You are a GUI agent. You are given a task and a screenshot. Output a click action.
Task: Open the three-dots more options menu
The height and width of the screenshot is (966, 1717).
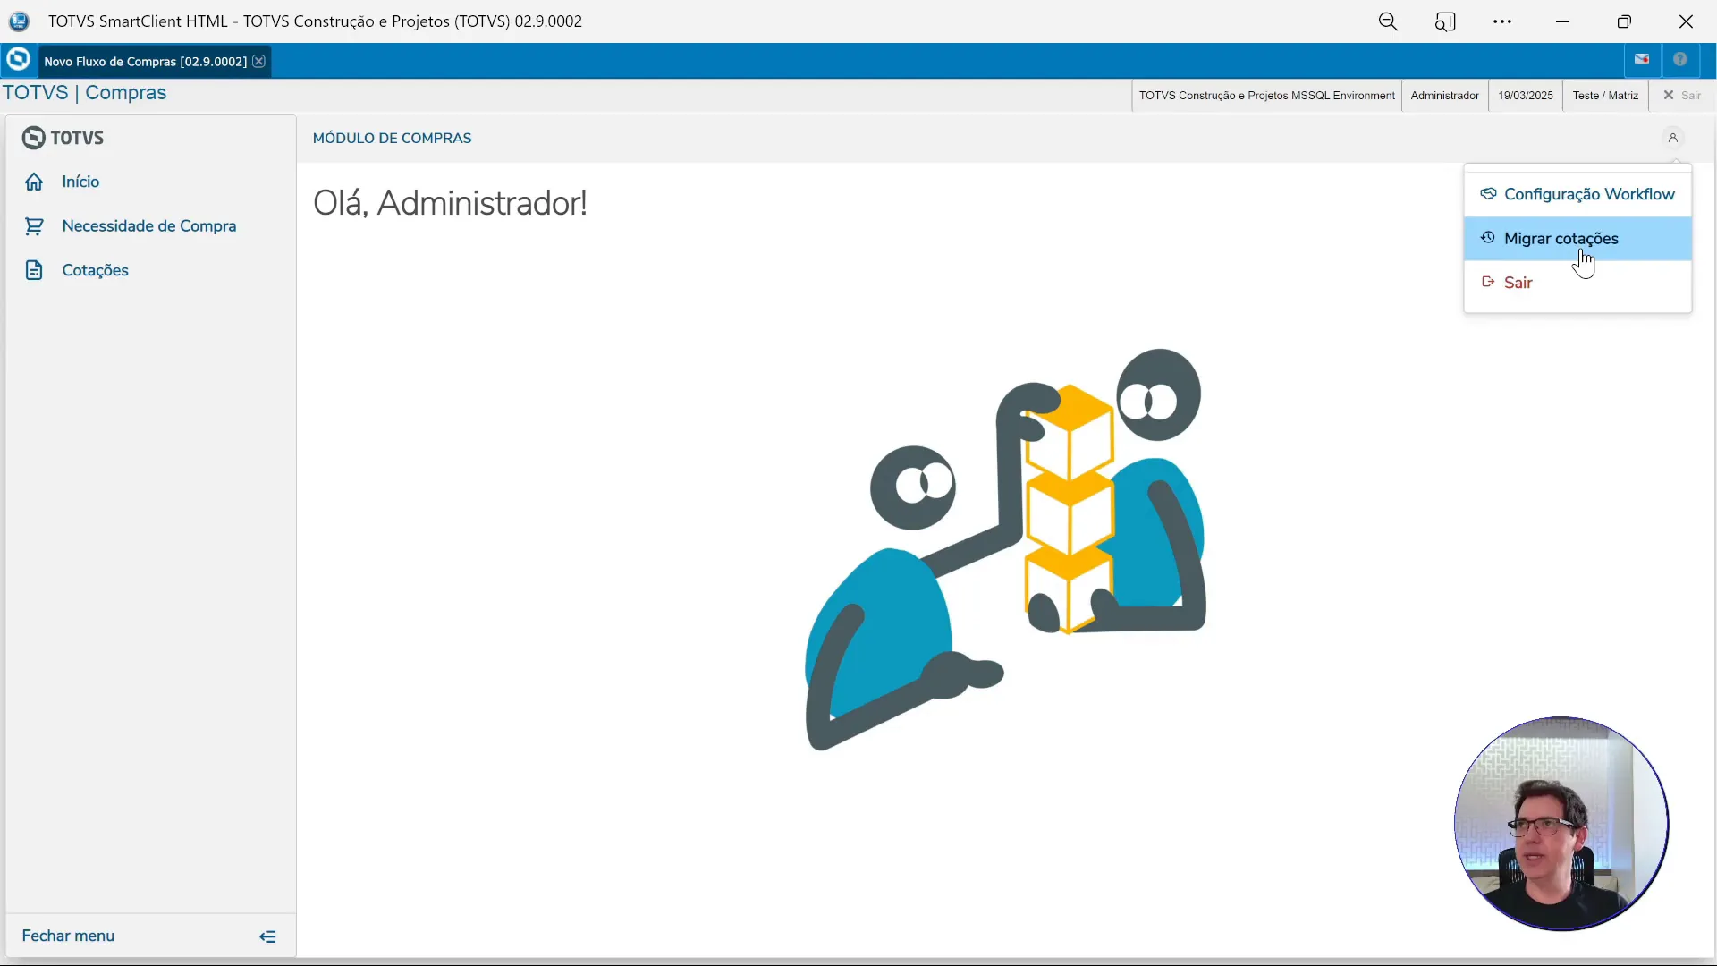click(x=1502, y=21)
